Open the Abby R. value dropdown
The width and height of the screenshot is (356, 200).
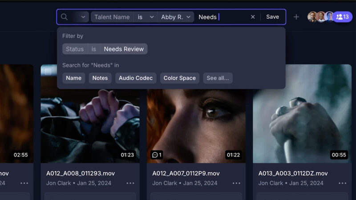tap(175, 17)
